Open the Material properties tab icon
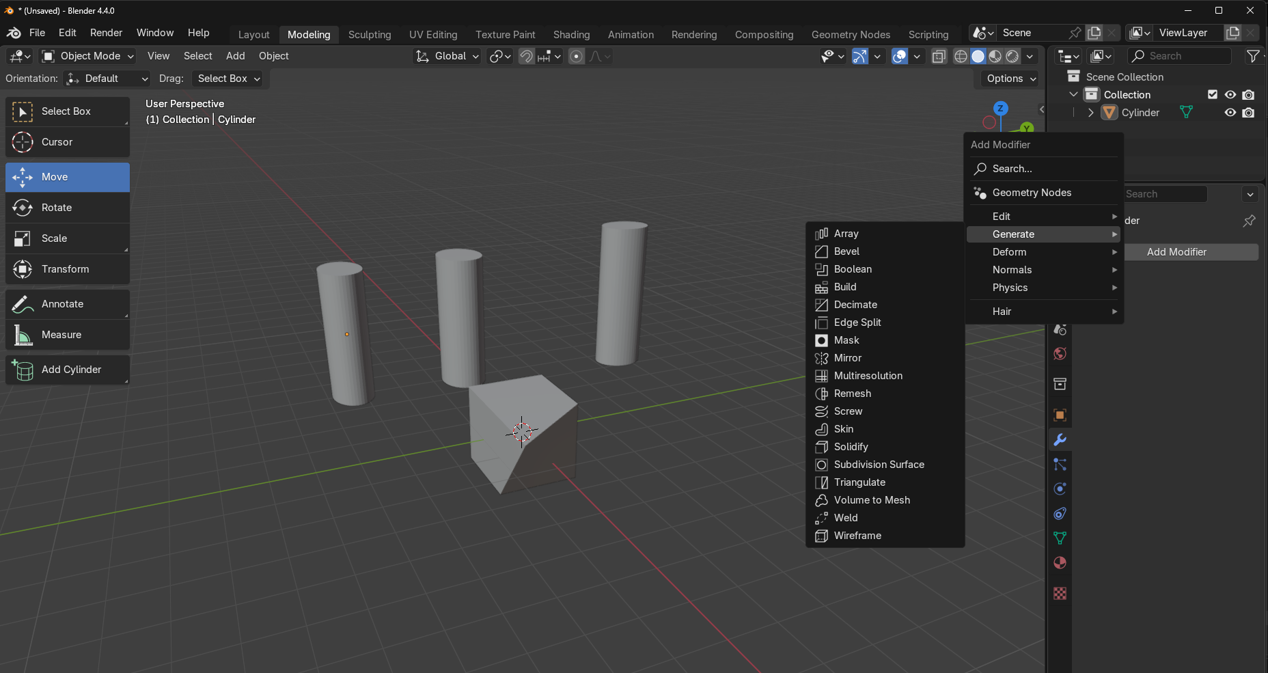The height and width of the screenshot is (673, 1268). (x=1060, y=563)
